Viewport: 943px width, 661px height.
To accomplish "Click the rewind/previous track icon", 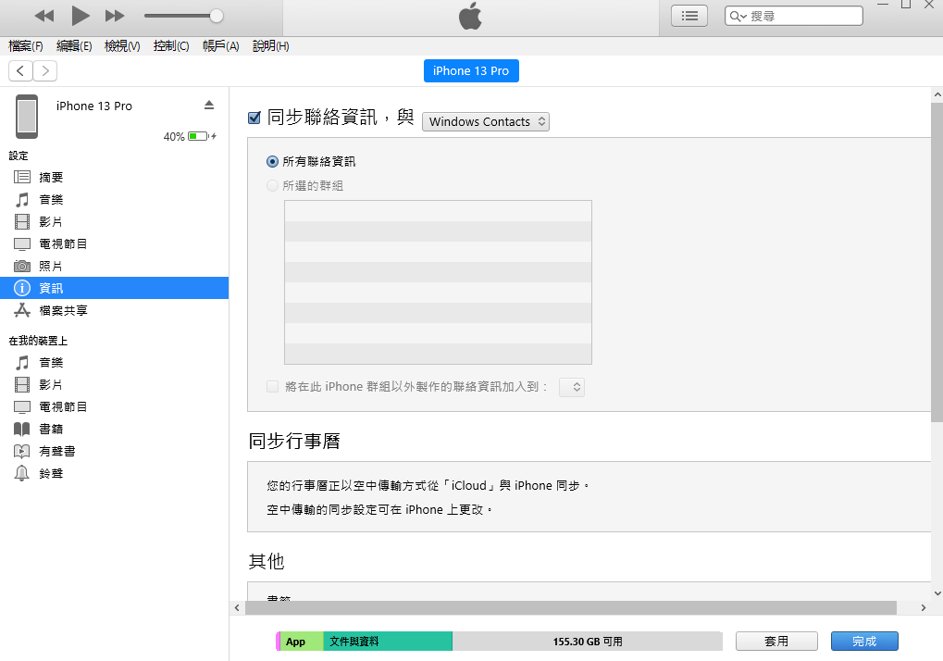I will pos(44,16).
